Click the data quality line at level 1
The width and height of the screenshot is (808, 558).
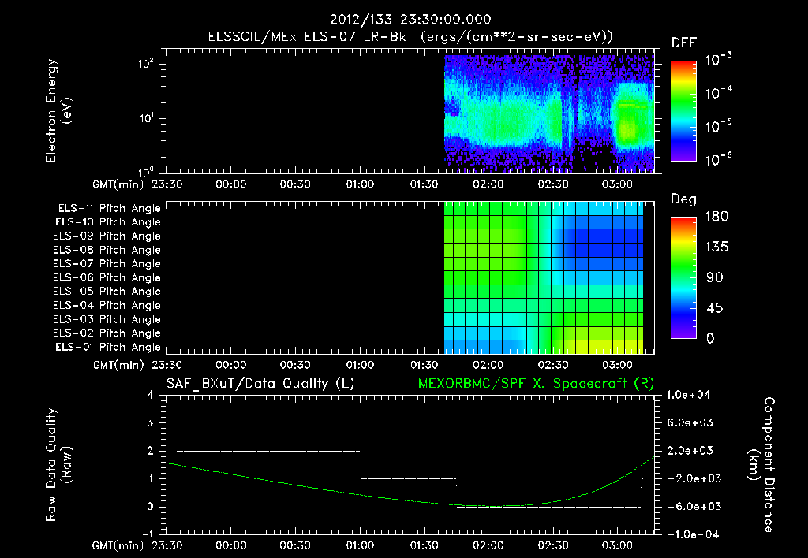(x=408, y=478)
